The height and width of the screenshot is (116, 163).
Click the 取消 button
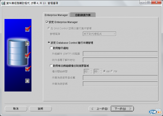[x=16, y=109]
